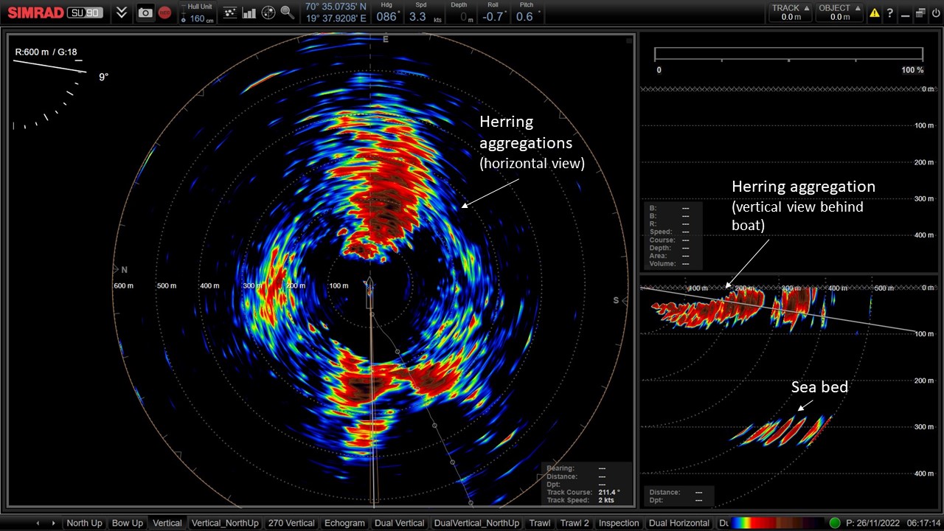Select the Inspection mode button
Image resolution: width=944 pixels, height=531 pixels.
pyautogui.click(x=619, y=523)
